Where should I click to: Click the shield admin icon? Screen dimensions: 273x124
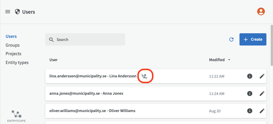tap(17, 12)
